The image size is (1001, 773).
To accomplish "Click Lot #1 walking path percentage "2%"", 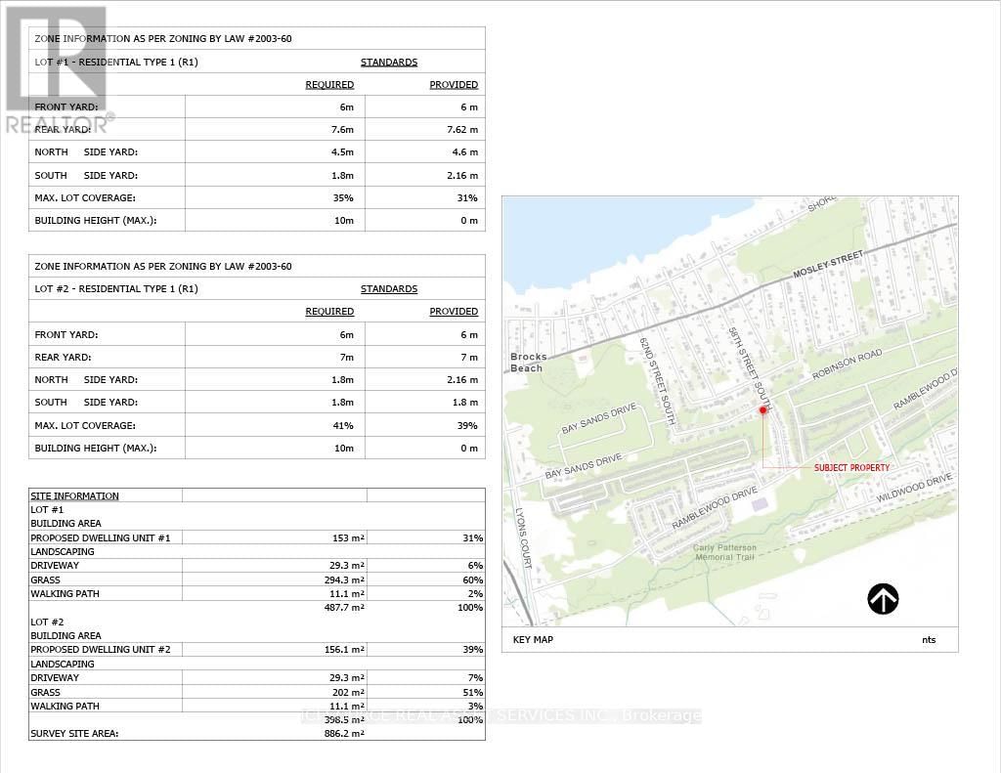I will (475, 593).
